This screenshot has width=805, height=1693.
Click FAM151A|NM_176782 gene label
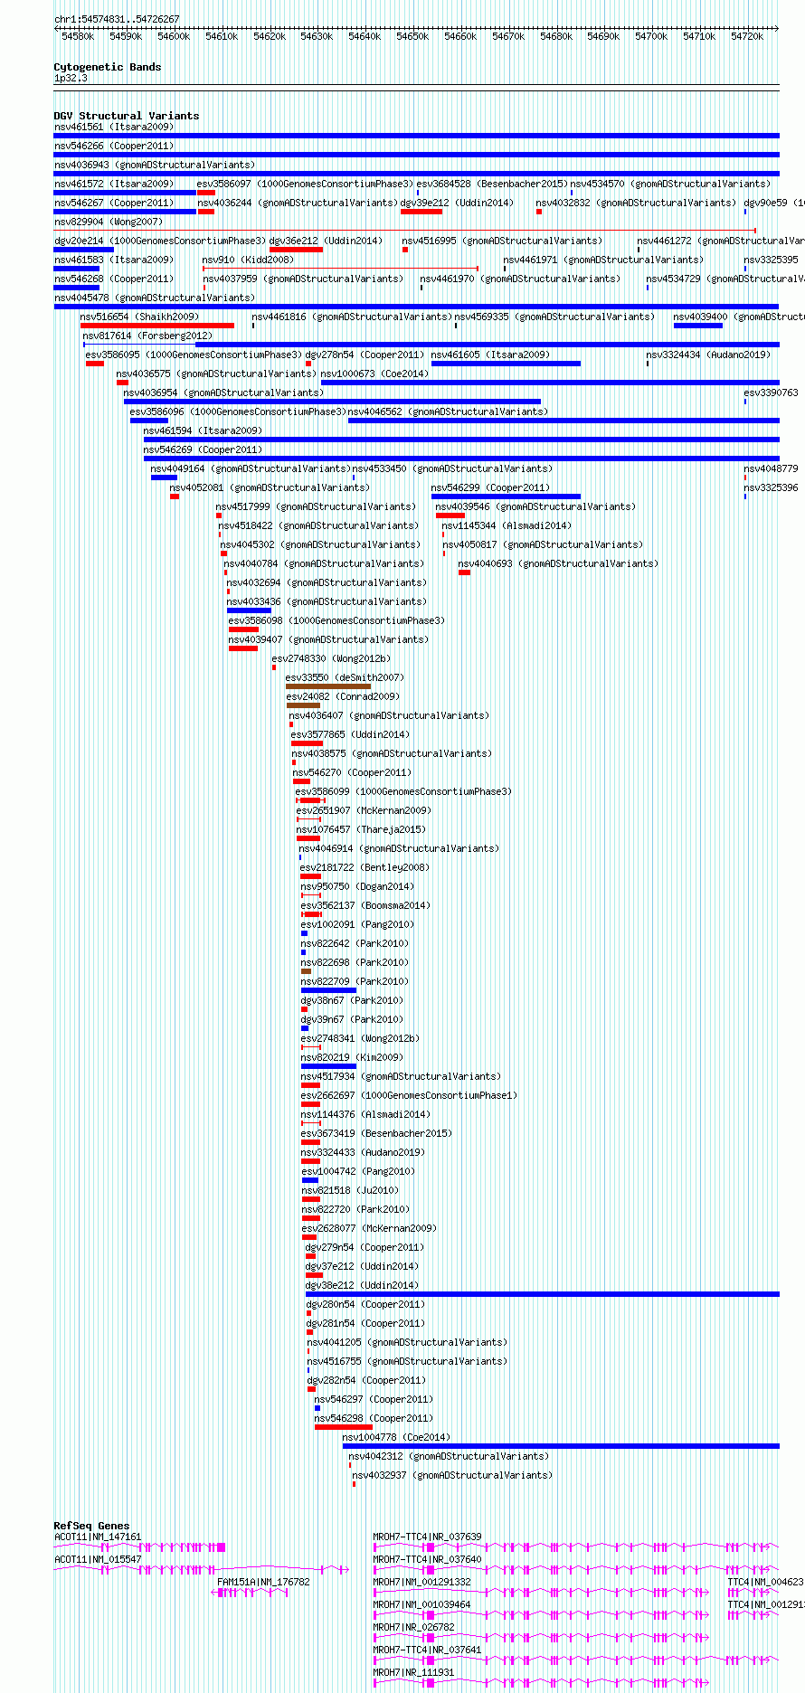[x=263, y=1583]
